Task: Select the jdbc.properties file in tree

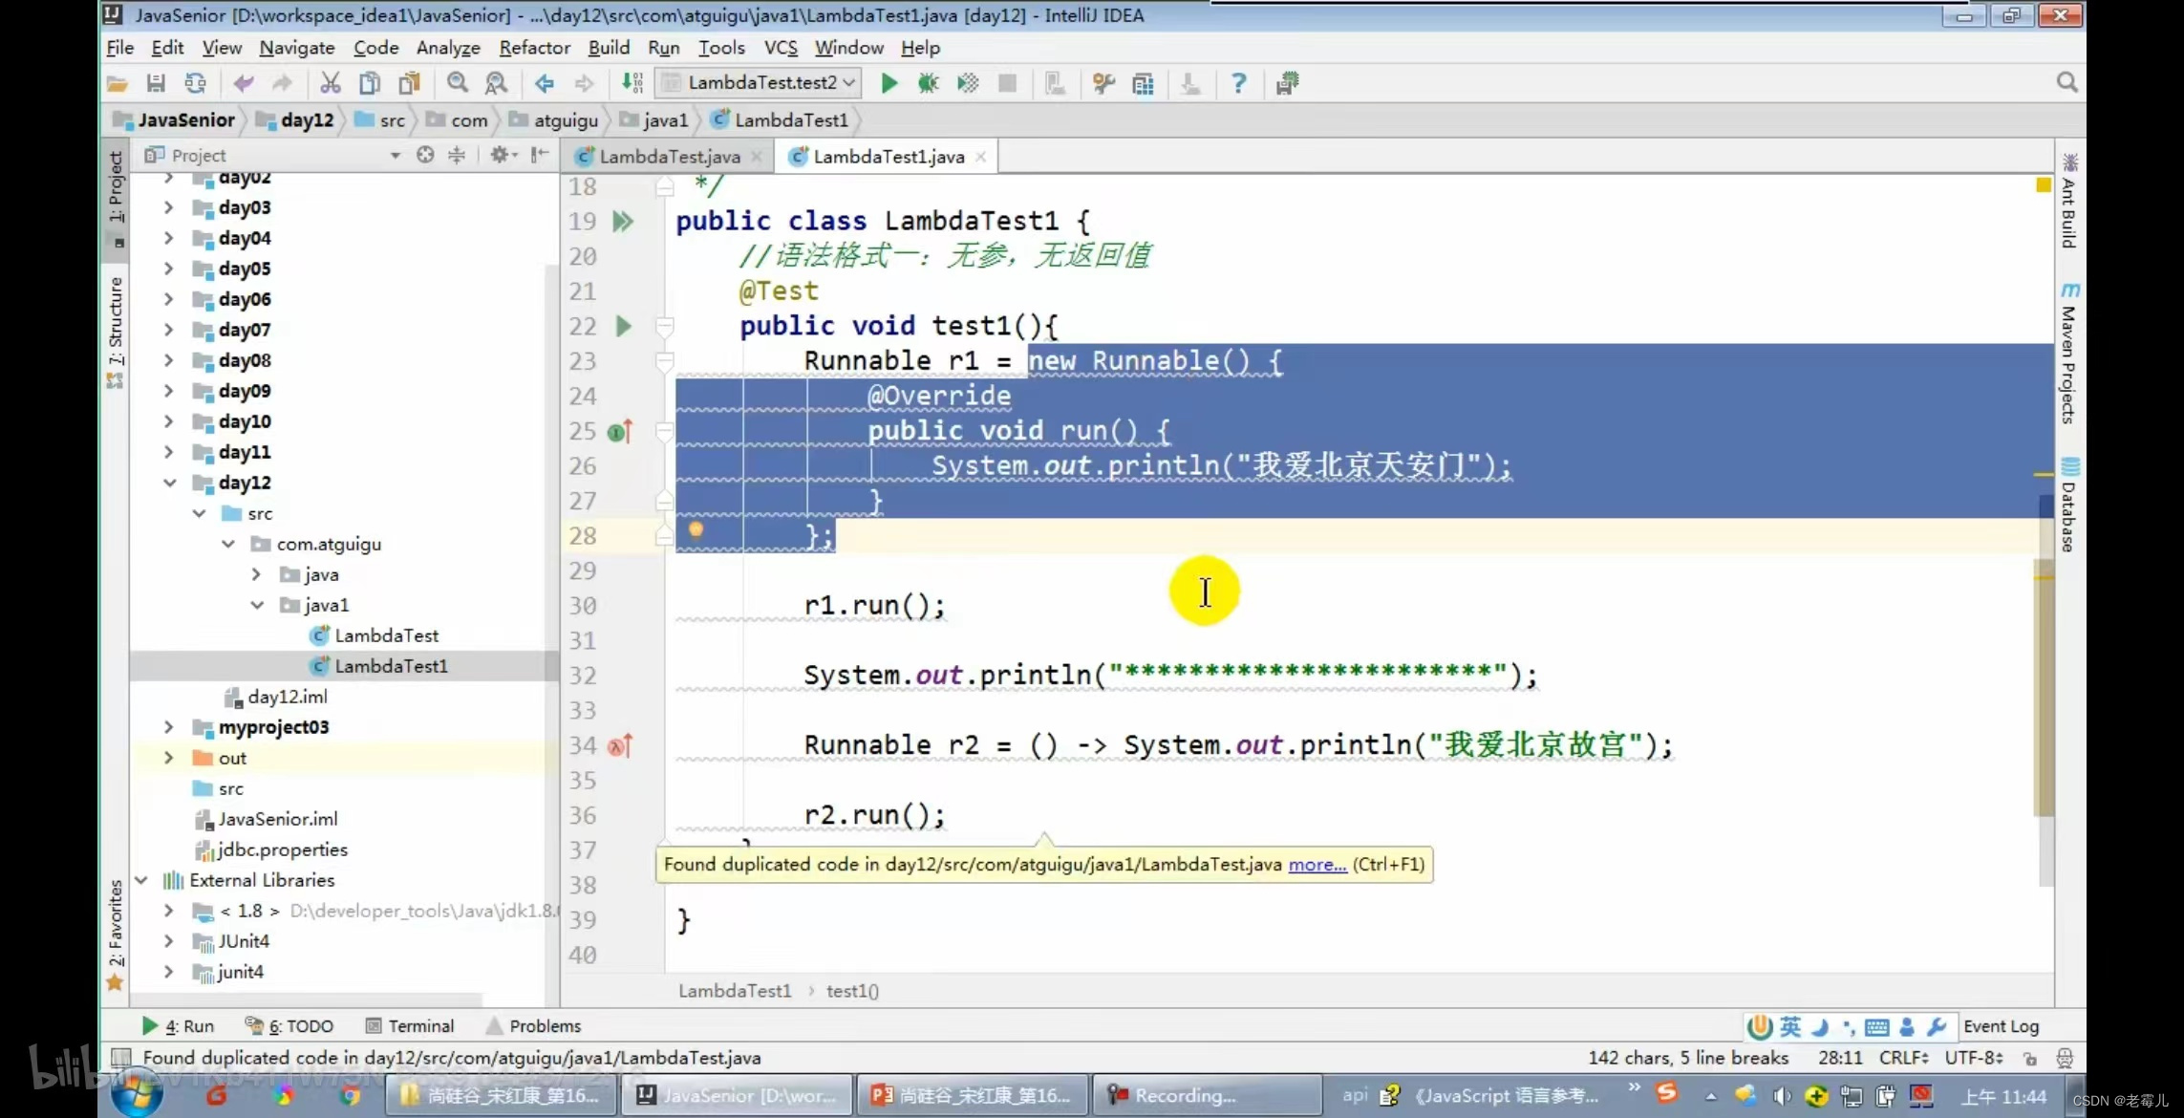Action: click(282, 849)
